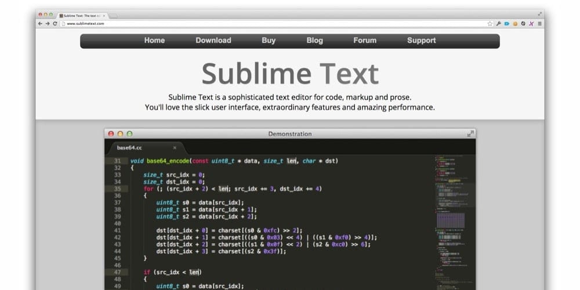580x290 pixels.
Task: Reload the page with the refresh icon
Action: tap(55, 24)
